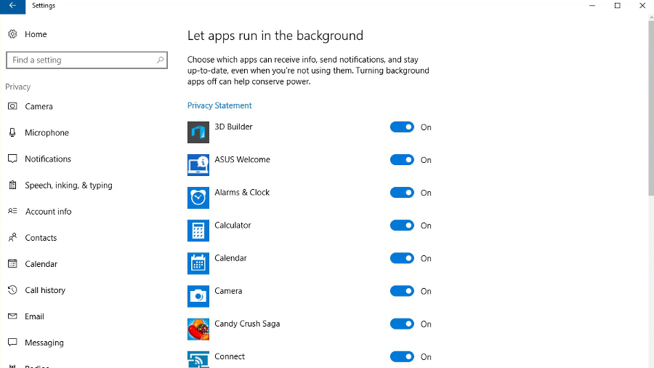
Task: Click the vertical scrollbar thumb
Action: [x=651, y=108]
